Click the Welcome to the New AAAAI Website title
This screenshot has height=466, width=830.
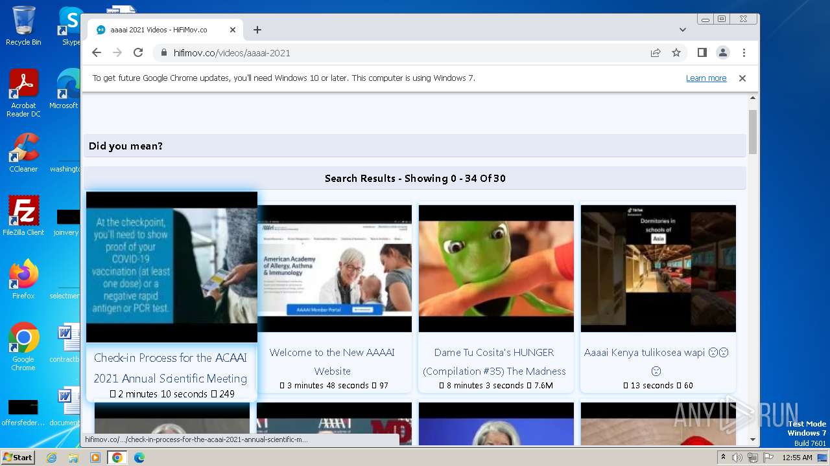(x=332, y=362)
